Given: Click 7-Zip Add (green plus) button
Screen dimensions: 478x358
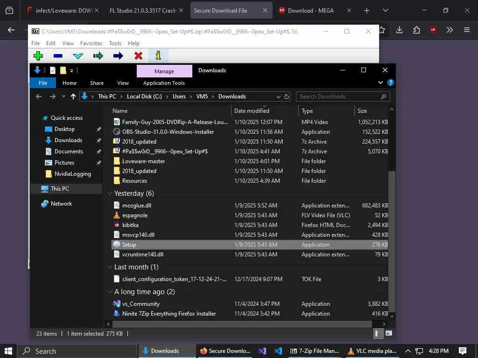Looking at the screenshot, I should (38, 56).
